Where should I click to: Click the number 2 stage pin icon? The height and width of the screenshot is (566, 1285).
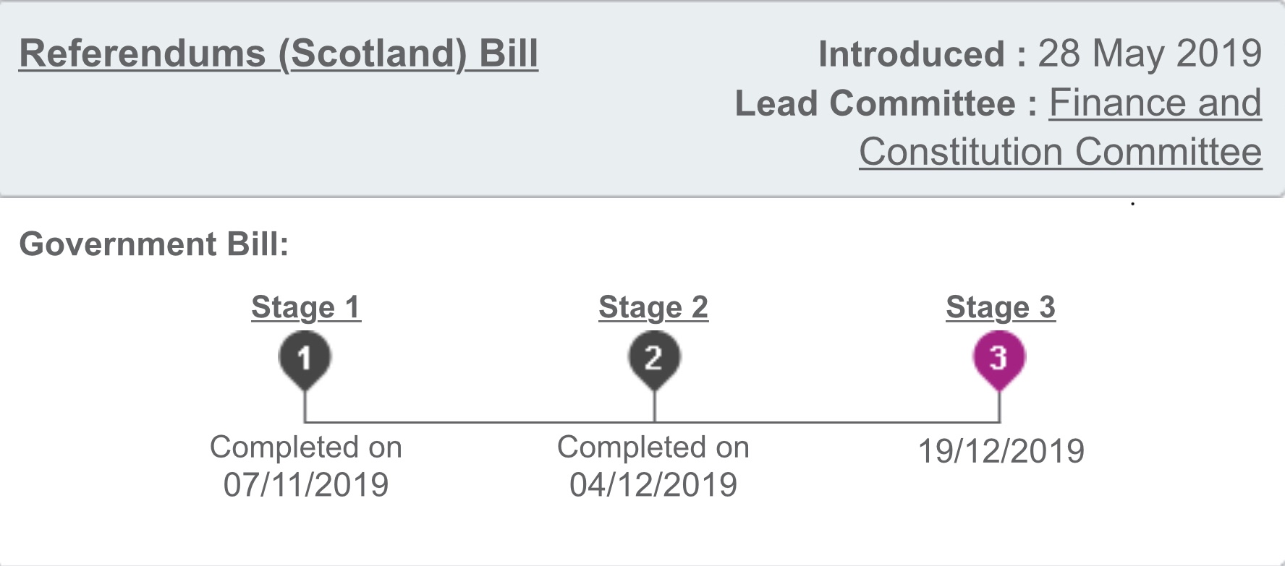(653, 359)
